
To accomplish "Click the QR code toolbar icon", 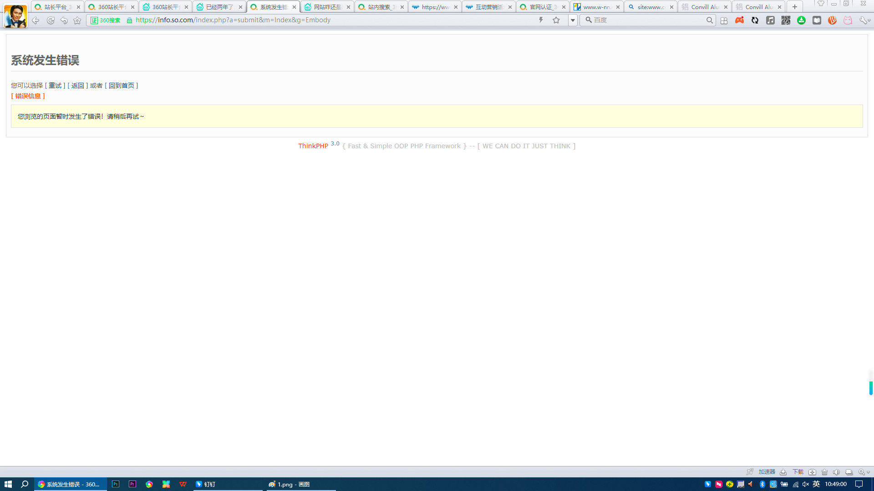I will (x=786, y=20).
